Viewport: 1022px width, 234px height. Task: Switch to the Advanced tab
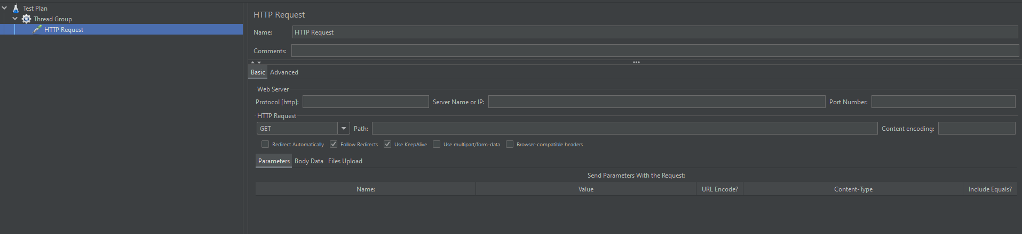(284, 72)
